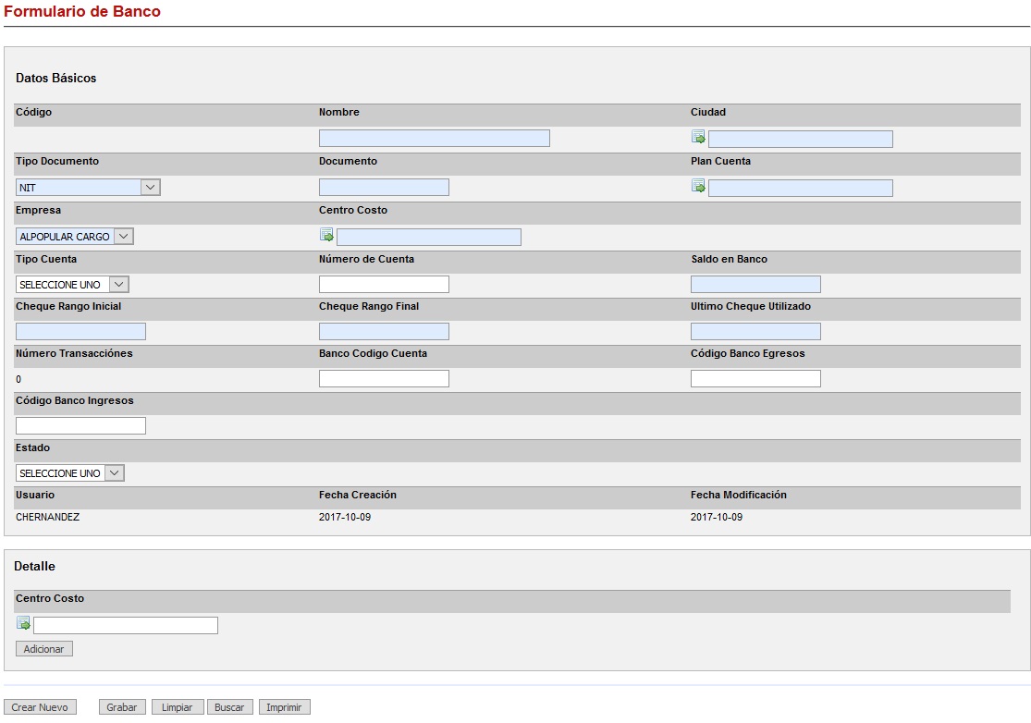
Task: Click the Crear Nuevo button
Action: coord(40,707)
